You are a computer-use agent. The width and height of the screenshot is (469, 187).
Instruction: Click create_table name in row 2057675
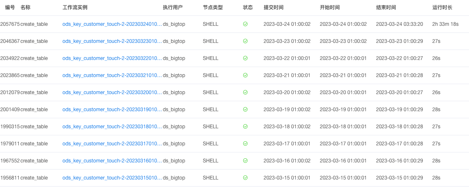click(34, 24)
